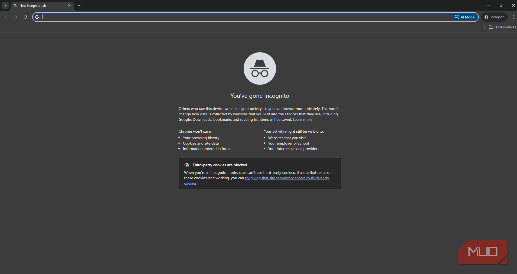Click the large Incognito hat-and-glasses logo
The height and width of the screenshot is (274, 517).
[x=260, y=68]
